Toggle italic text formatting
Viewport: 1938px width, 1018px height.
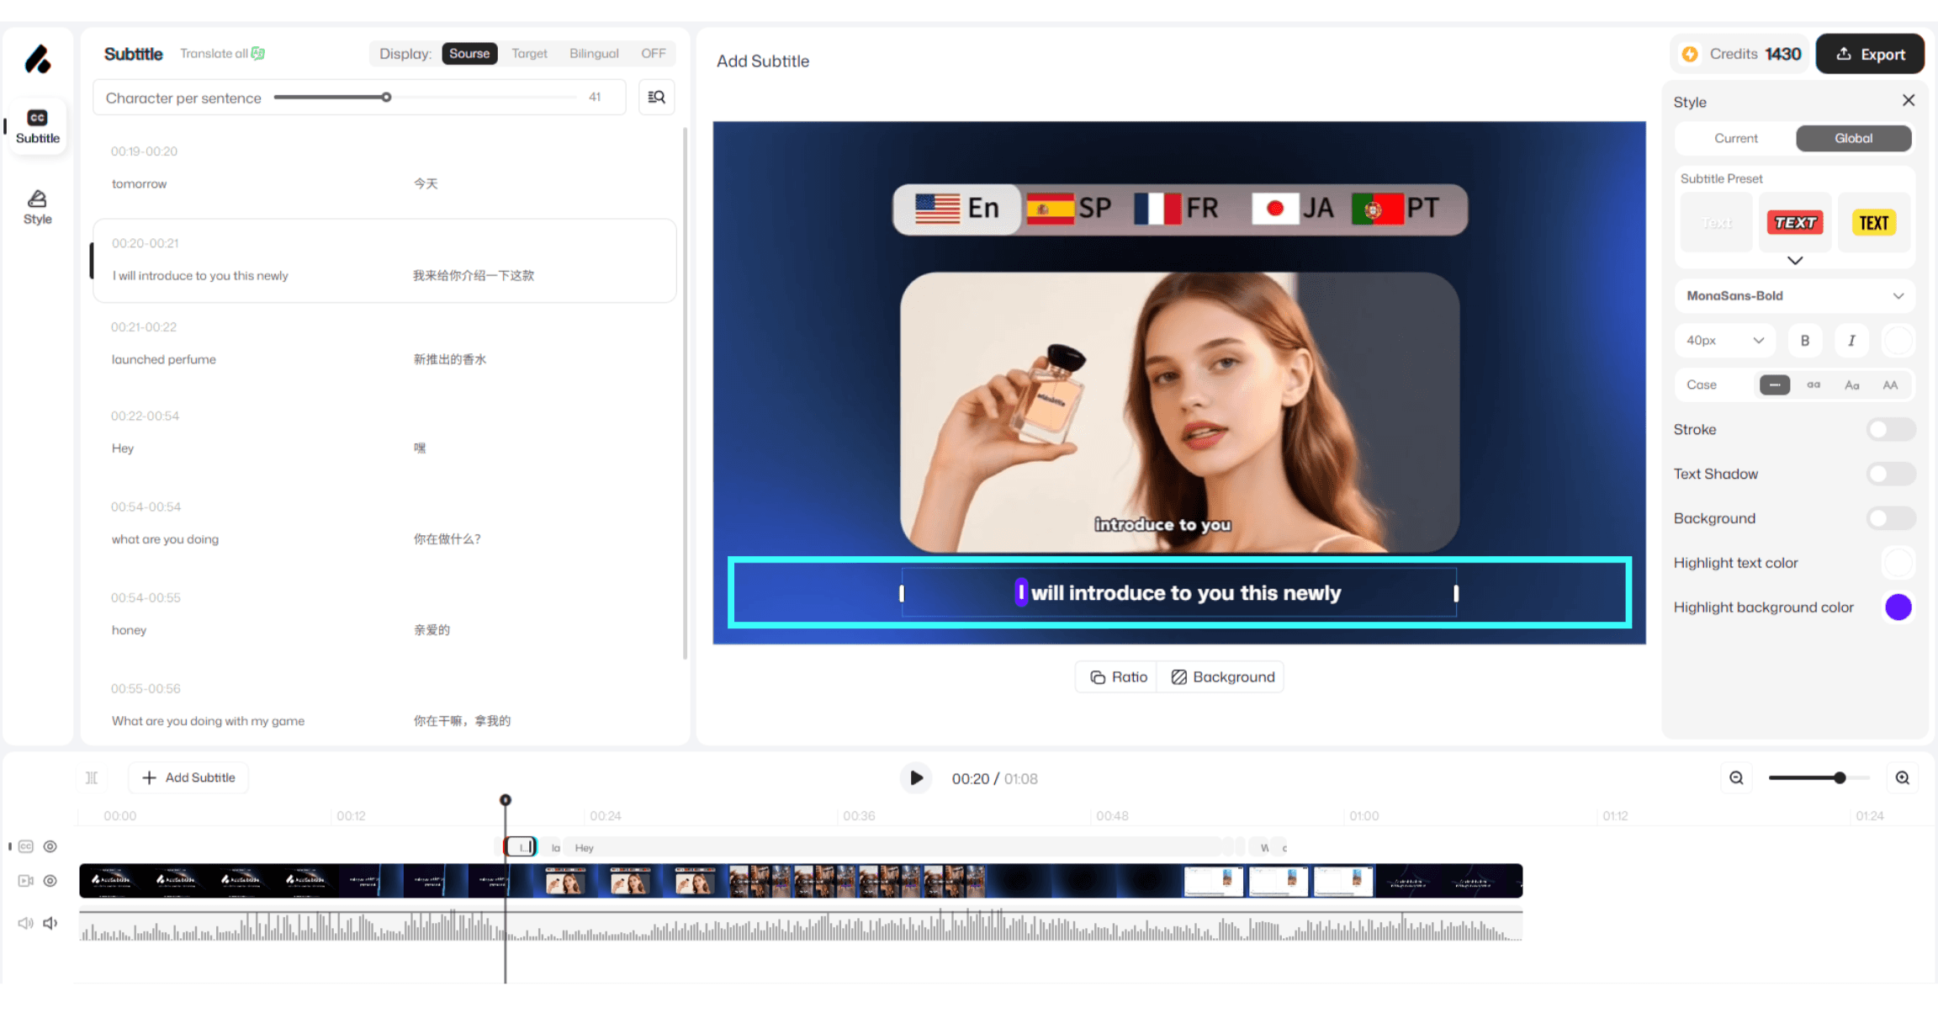point(1851,341)
